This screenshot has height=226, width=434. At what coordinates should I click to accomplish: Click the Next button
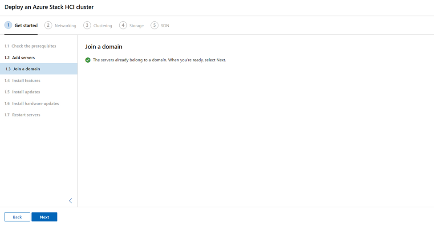[44, 217]
